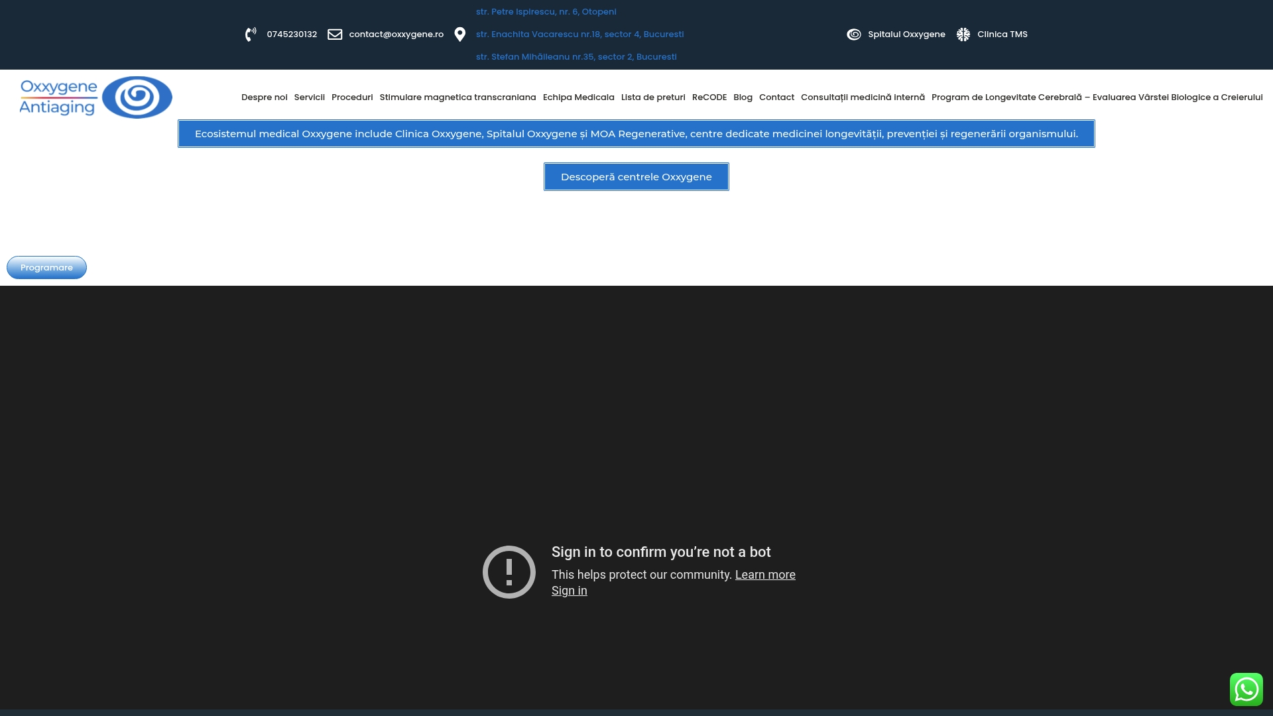Click the Oxxygene Antiaging logo
The image size is (1273, 716).
click(96, 97)
